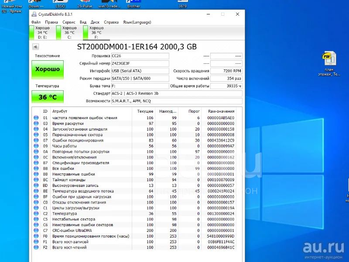Click status circle for attribute 01
Screen dimensions: 349x262
click(x=36, y=117)
